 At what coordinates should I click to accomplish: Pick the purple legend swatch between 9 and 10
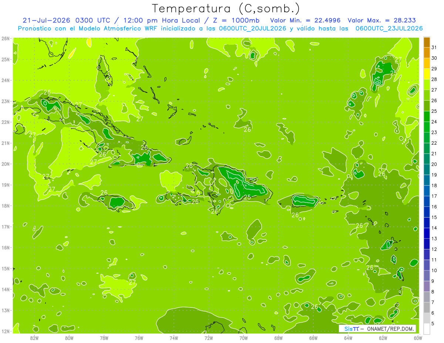pos(427,276)
